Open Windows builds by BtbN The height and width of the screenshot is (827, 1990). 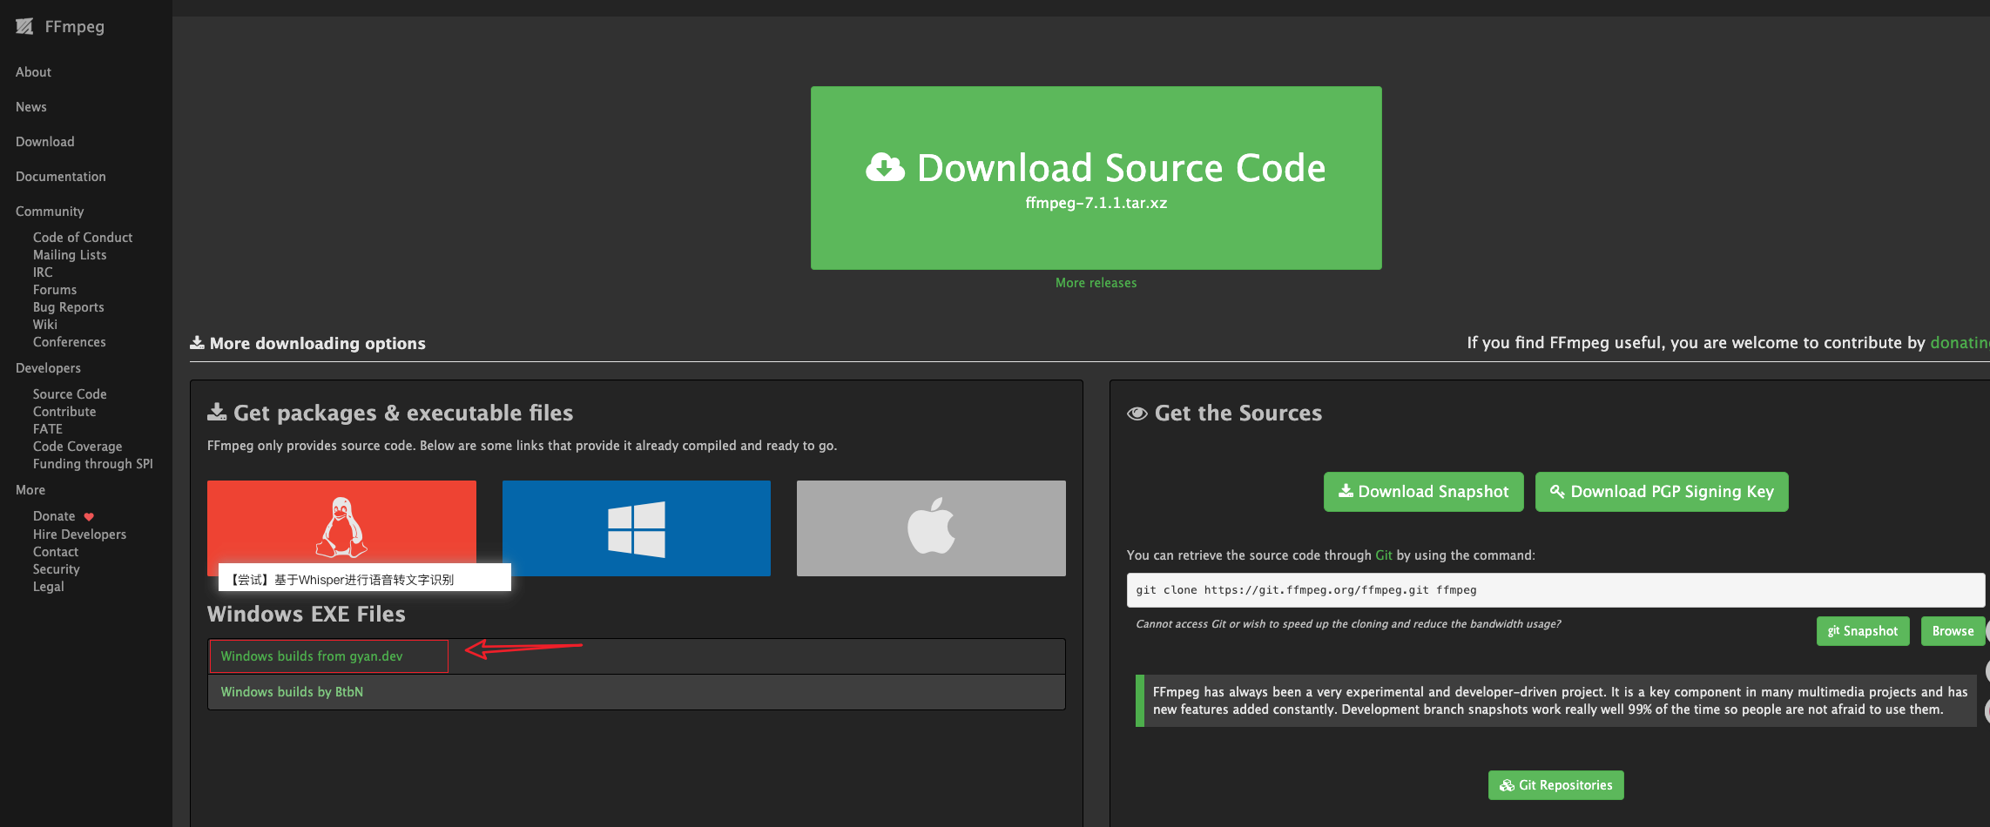292,692
